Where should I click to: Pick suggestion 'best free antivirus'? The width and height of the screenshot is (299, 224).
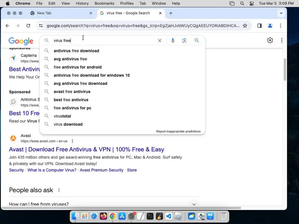click(122, 100)
